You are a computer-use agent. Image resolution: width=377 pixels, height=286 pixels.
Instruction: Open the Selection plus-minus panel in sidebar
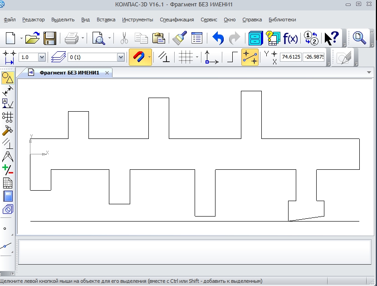pos(8,170)
